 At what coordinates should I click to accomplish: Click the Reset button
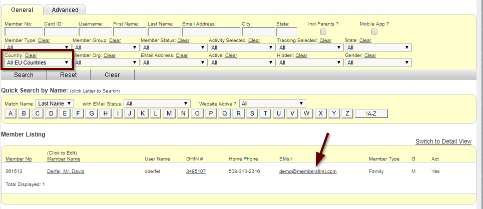click(x=69, y=75)
